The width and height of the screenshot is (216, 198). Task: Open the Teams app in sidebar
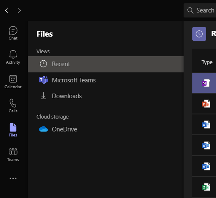(13, 155)
